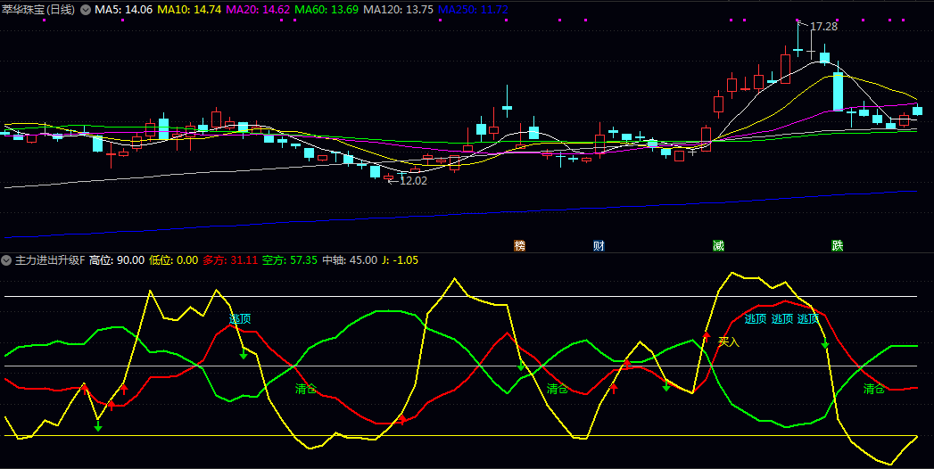Screen dimensions: 934x469
Task: Select the MA5 moving average label
Action: (124, 10)
